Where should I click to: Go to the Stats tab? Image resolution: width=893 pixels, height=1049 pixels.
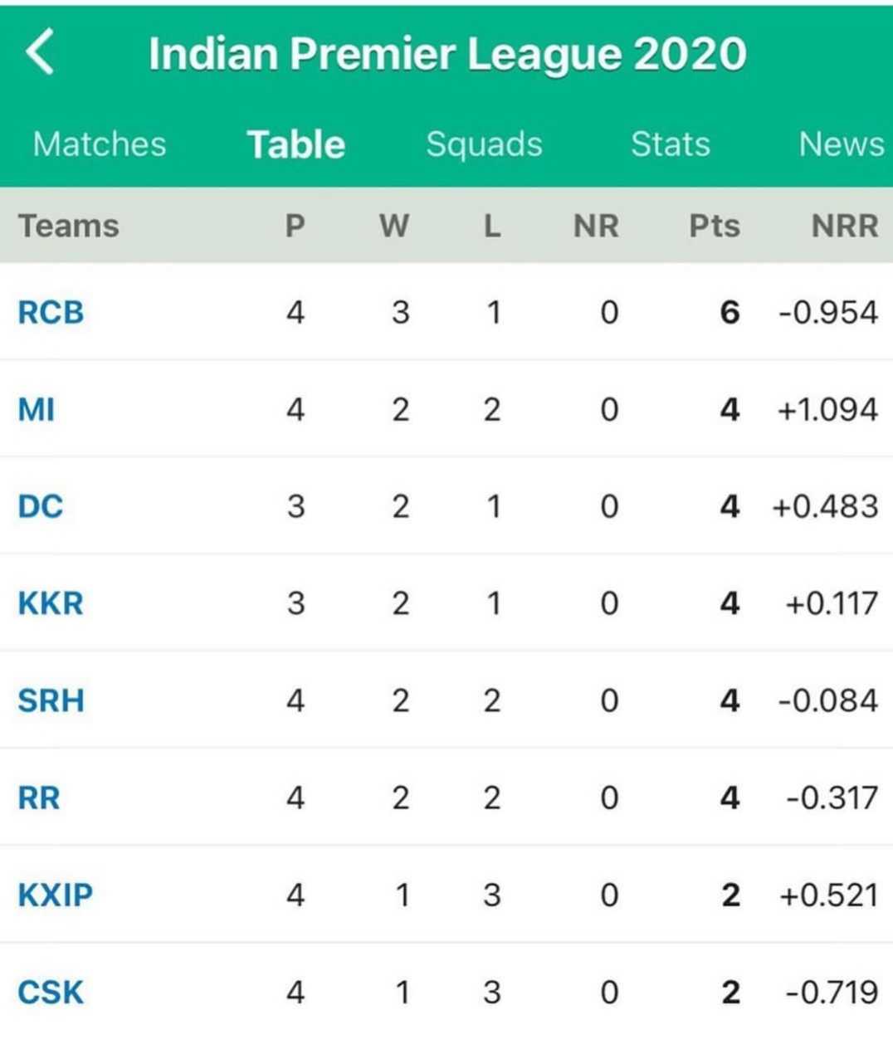[x=670, y=144]
